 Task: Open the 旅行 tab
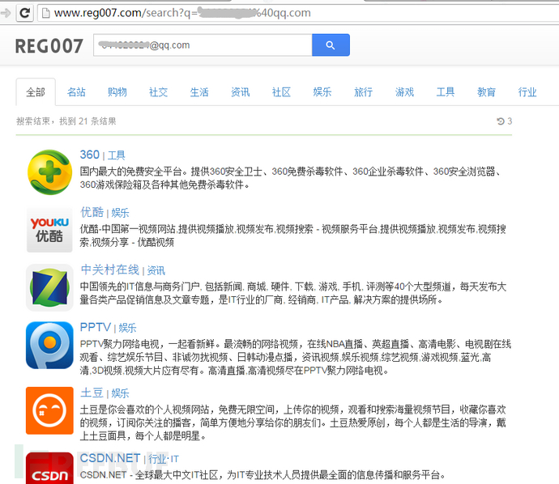point(363,92)
